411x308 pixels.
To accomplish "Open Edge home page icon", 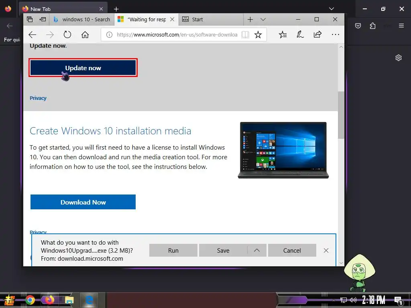I will (85, 34).
